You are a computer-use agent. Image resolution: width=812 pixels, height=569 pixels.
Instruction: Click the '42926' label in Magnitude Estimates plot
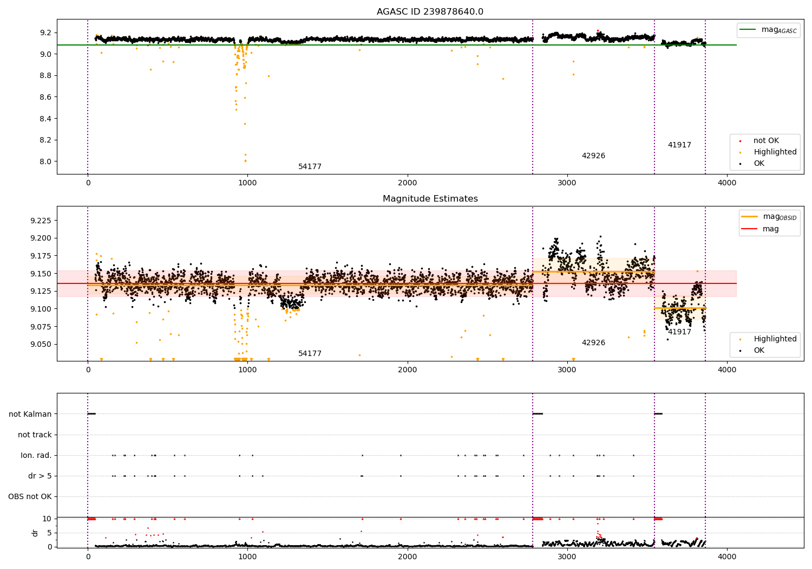click(x=593, y=343)
